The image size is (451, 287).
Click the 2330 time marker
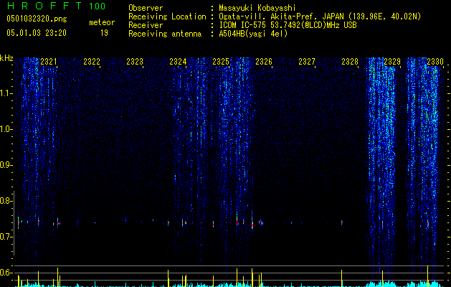coord(435,61)
